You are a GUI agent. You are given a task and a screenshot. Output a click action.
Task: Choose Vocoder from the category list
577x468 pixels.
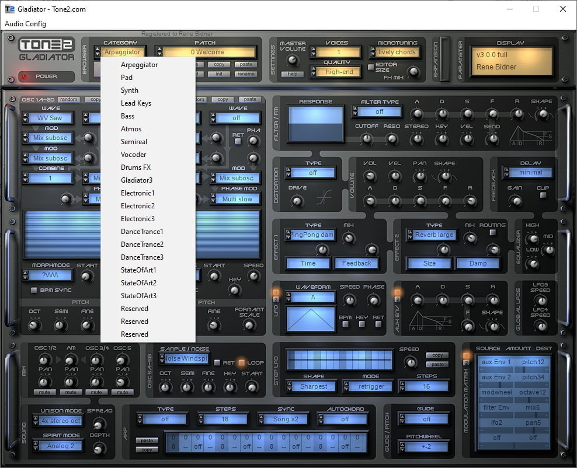click(133, 155)
